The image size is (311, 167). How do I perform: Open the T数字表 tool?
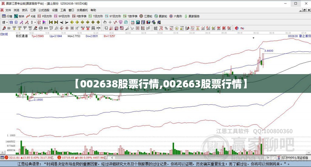click(x=130, y=16)
